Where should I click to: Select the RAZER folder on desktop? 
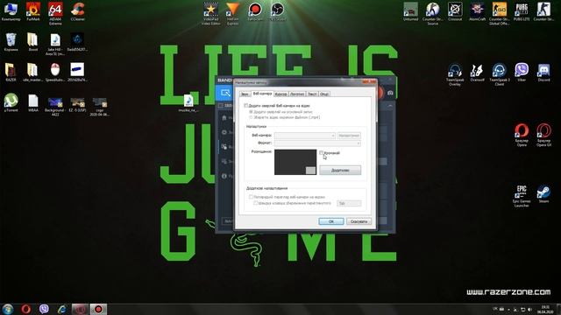pyautogui.click(x=11, y=72)
